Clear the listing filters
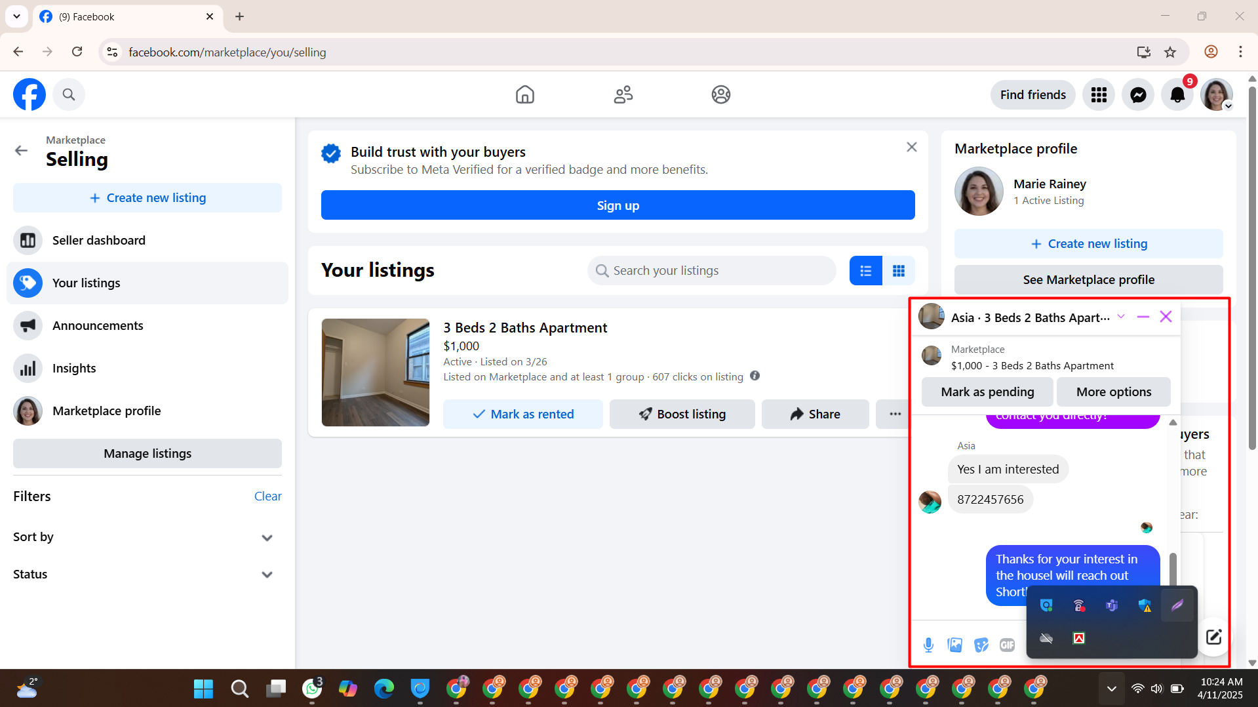The height and width of the screenshot is (707, 1258). tap(267, 496)
